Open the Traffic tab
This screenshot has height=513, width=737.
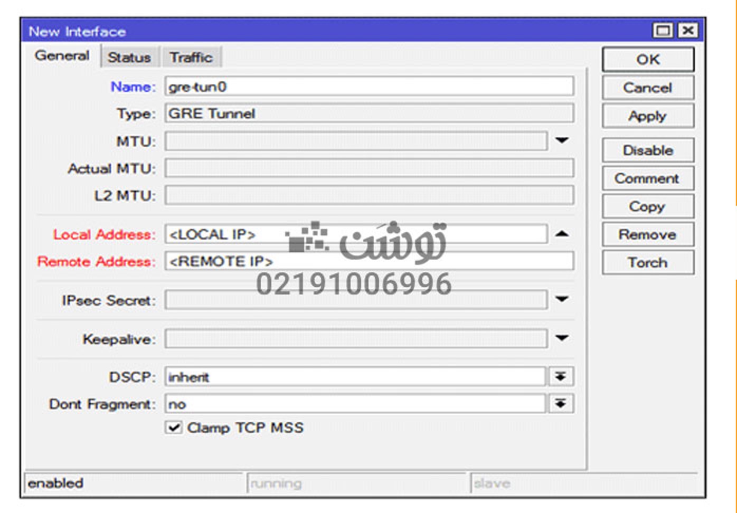click(x=191, y=58)
